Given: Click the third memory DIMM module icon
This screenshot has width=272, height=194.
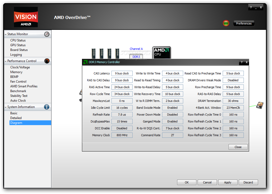Looking at the screenshot, I should [109, 53].
